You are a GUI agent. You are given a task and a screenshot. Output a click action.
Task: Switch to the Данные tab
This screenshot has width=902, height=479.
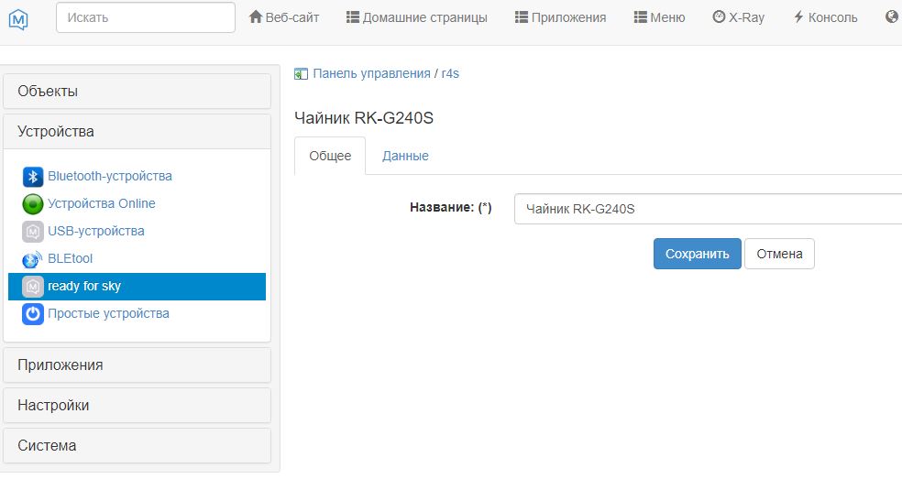pos(405,156)
